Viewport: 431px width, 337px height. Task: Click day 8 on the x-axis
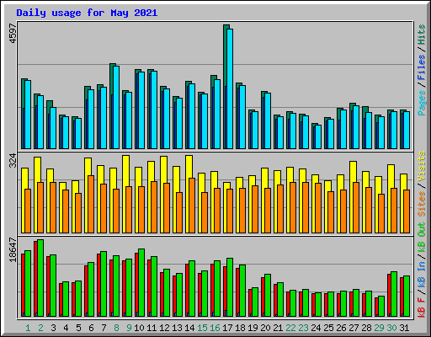pos(116,328)
